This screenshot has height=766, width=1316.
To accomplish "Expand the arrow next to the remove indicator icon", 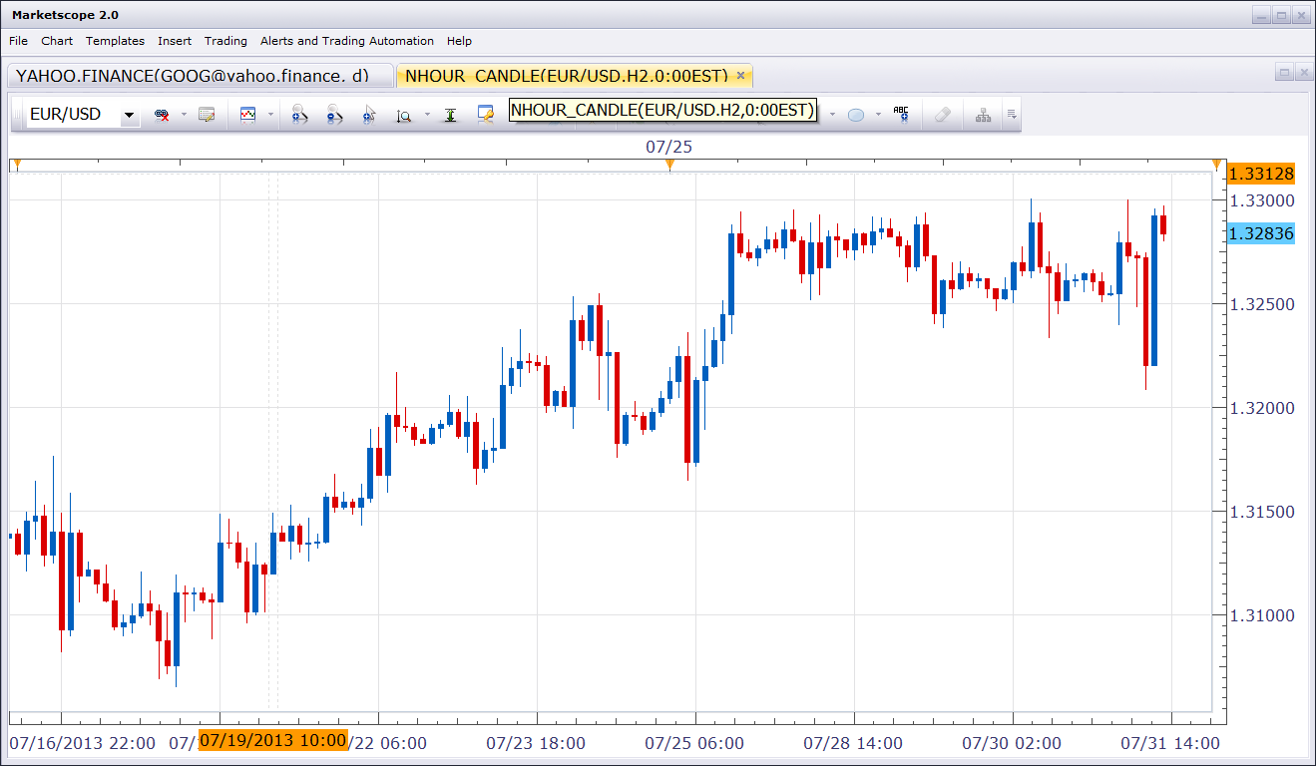I will point(184,116).
